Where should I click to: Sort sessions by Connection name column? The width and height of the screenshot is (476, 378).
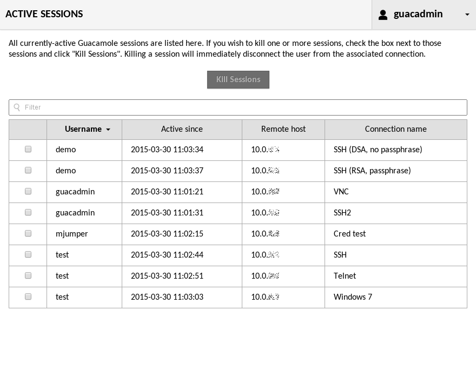point(395,129)
